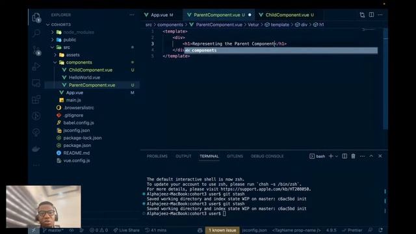Image resolution: width=416 pixels, height=234 pixels.
Task: Click unsaved dot on ParentComponent.vue tab
Action: click(x=250, y=15)
